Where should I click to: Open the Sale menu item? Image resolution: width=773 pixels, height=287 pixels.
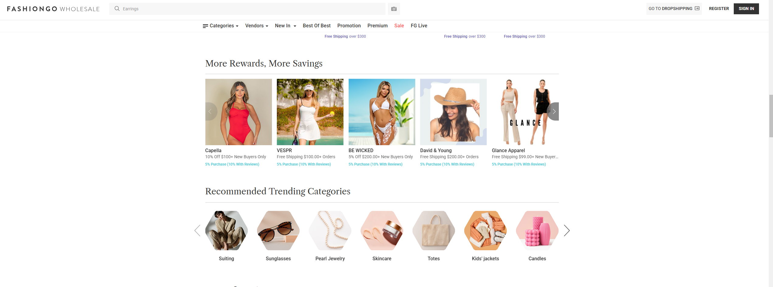(x=399, y=26)
